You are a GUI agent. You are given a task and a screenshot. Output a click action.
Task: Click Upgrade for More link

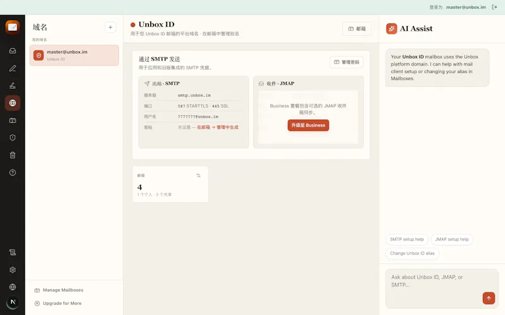point(58,303)
